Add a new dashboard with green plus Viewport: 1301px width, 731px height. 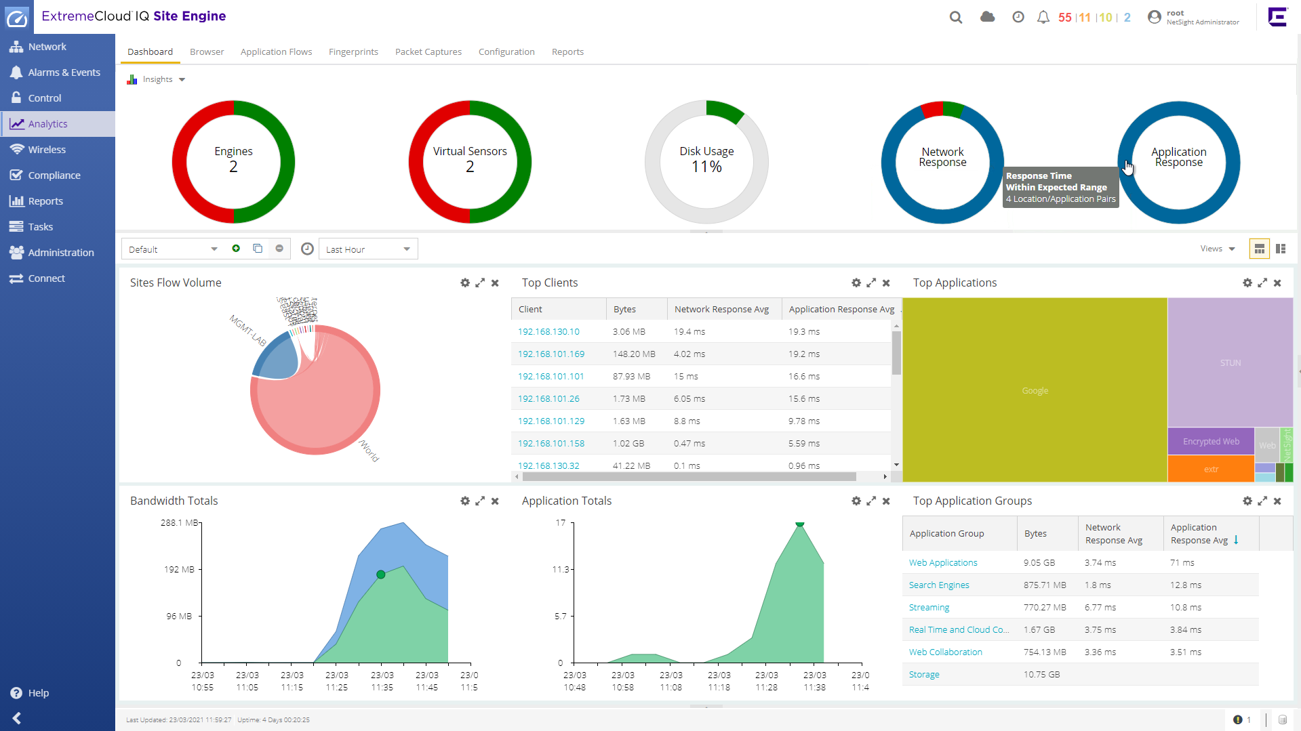point(236,249)
